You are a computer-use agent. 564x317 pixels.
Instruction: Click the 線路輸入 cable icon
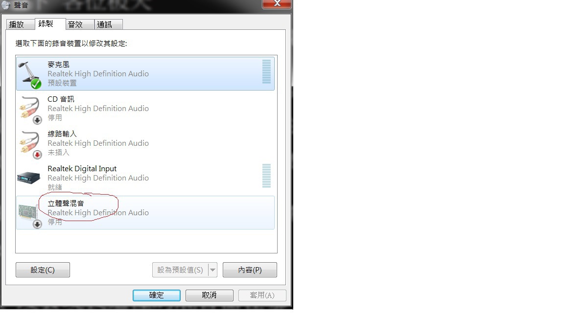click(x=30, y=144)
